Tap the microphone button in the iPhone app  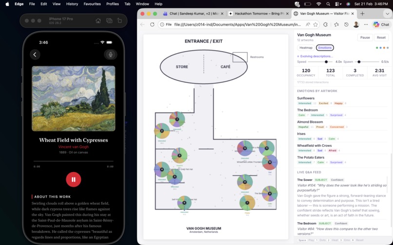111,54
